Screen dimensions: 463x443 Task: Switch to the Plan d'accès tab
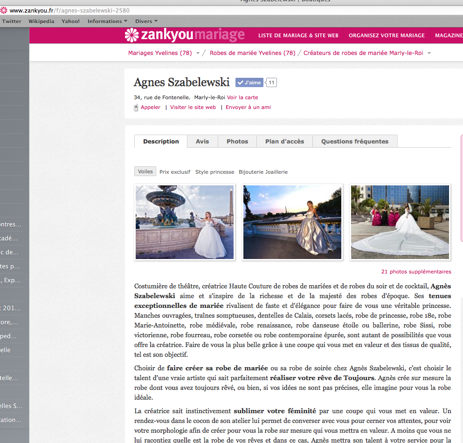tap(284, 141)
